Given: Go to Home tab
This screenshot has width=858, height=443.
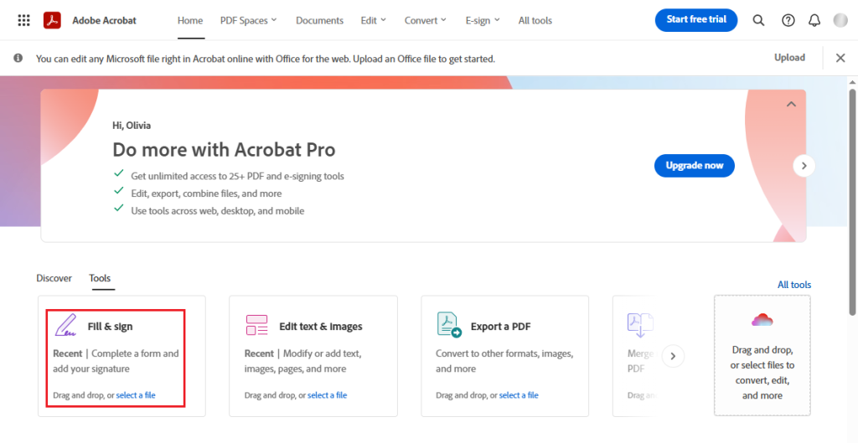Looking at the screenshot, I should pos(190,21).
